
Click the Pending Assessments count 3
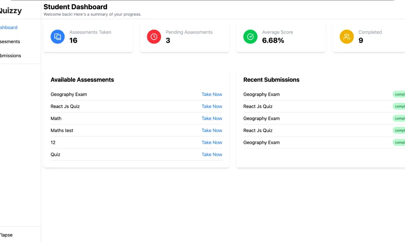168,40
